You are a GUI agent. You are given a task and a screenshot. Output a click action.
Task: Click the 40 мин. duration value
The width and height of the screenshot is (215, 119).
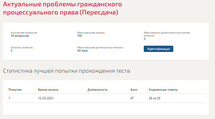point(83,51)
